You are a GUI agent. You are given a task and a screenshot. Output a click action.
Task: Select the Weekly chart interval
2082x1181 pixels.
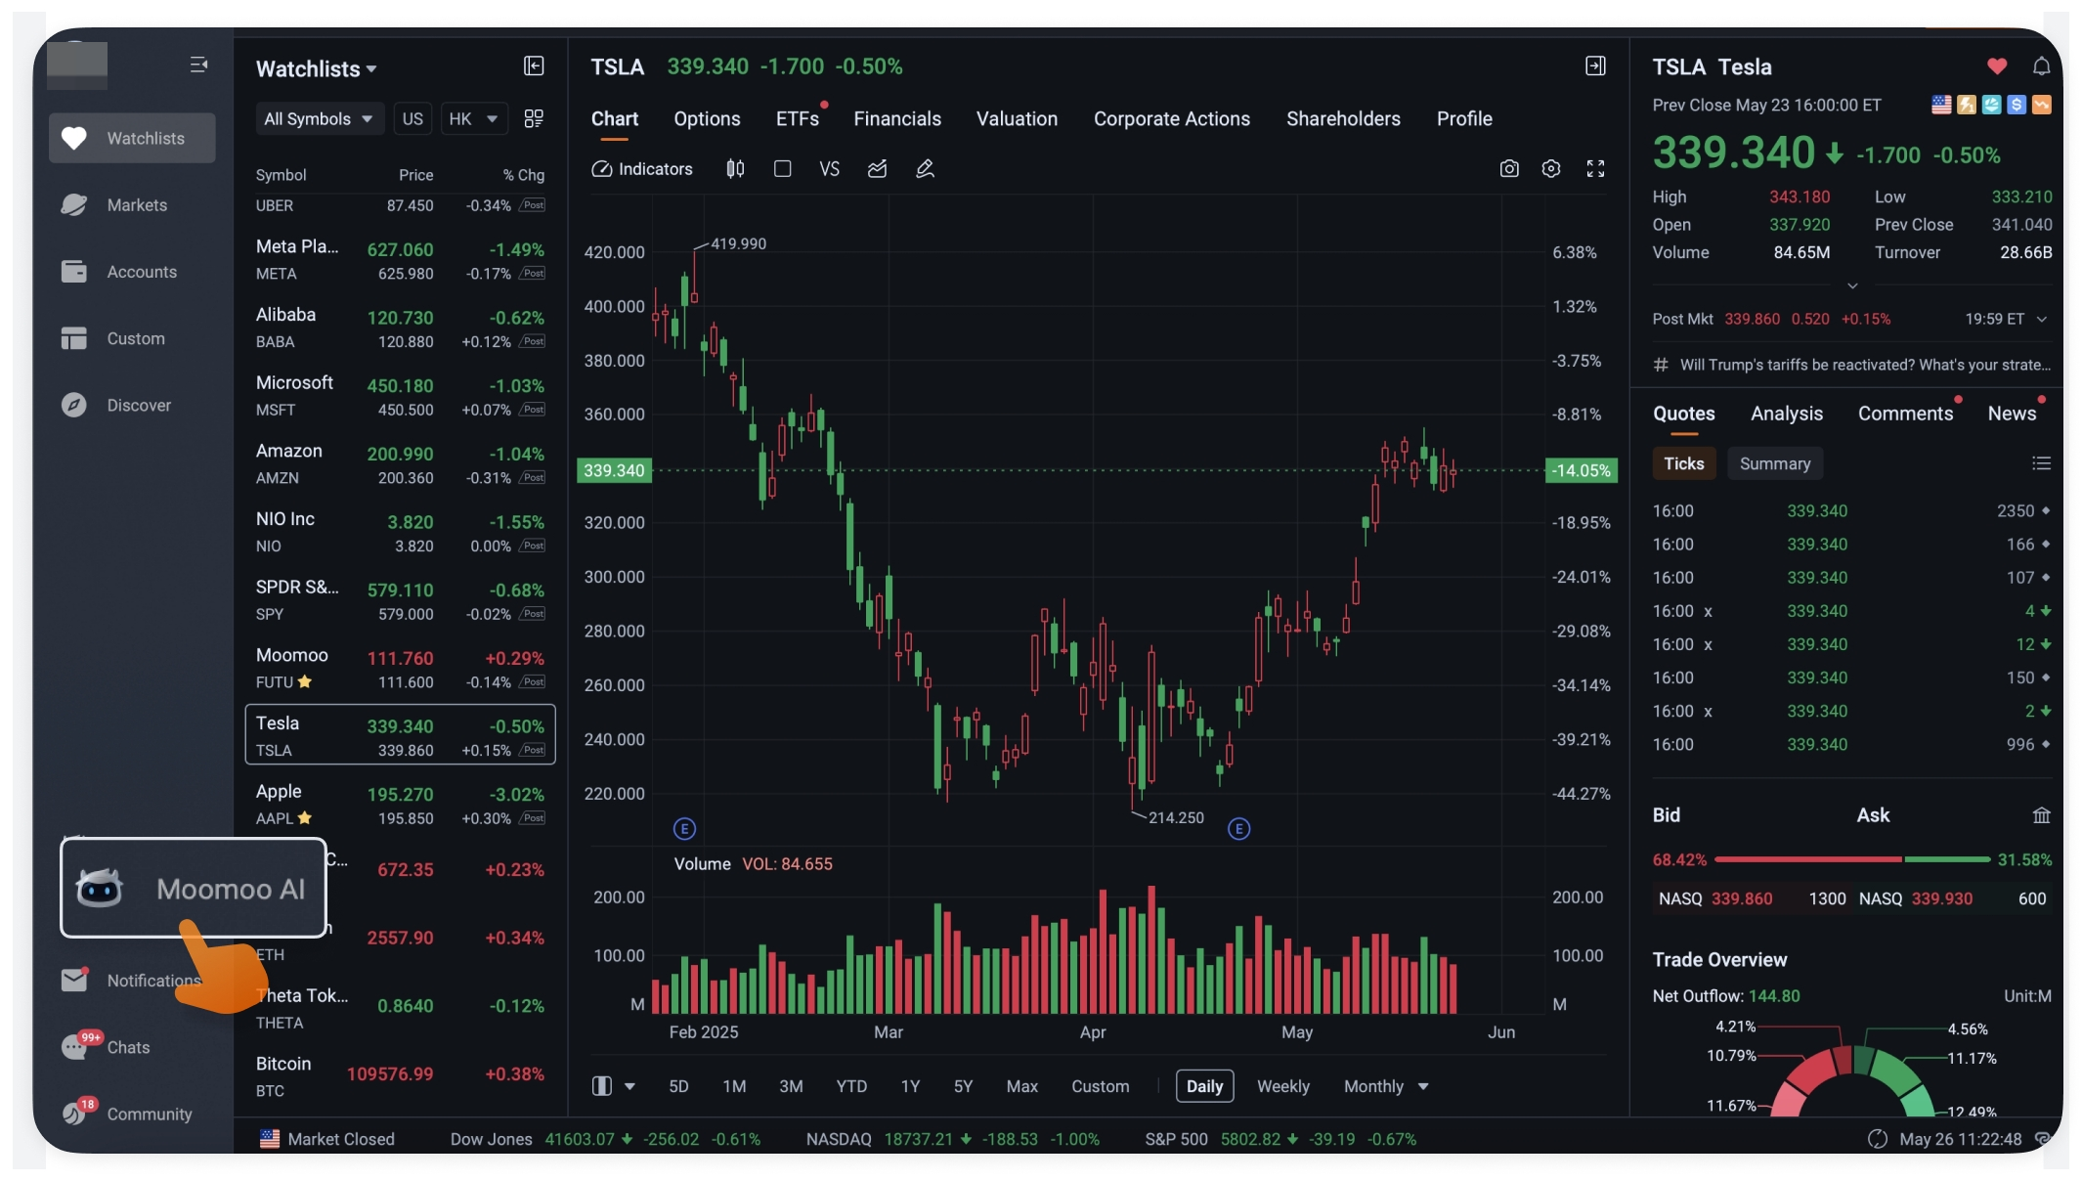(1282, 1086)
